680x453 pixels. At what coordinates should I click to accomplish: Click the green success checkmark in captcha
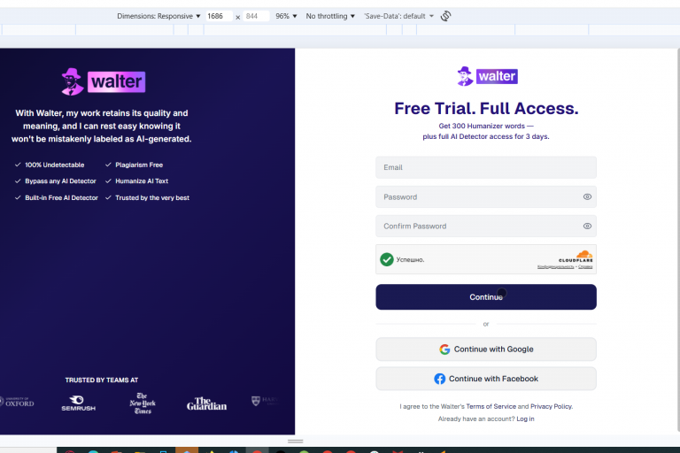(387, 259)
